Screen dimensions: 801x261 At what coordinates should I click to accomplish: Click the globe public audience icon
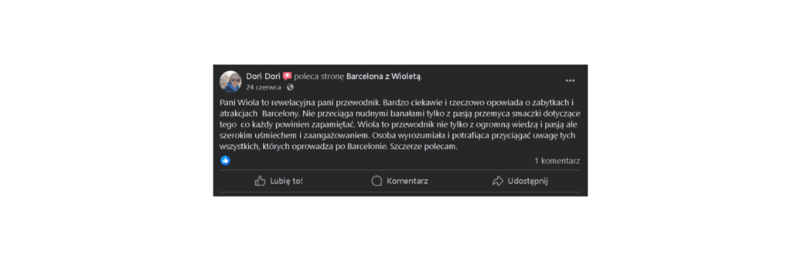click(x=290, y=87)
